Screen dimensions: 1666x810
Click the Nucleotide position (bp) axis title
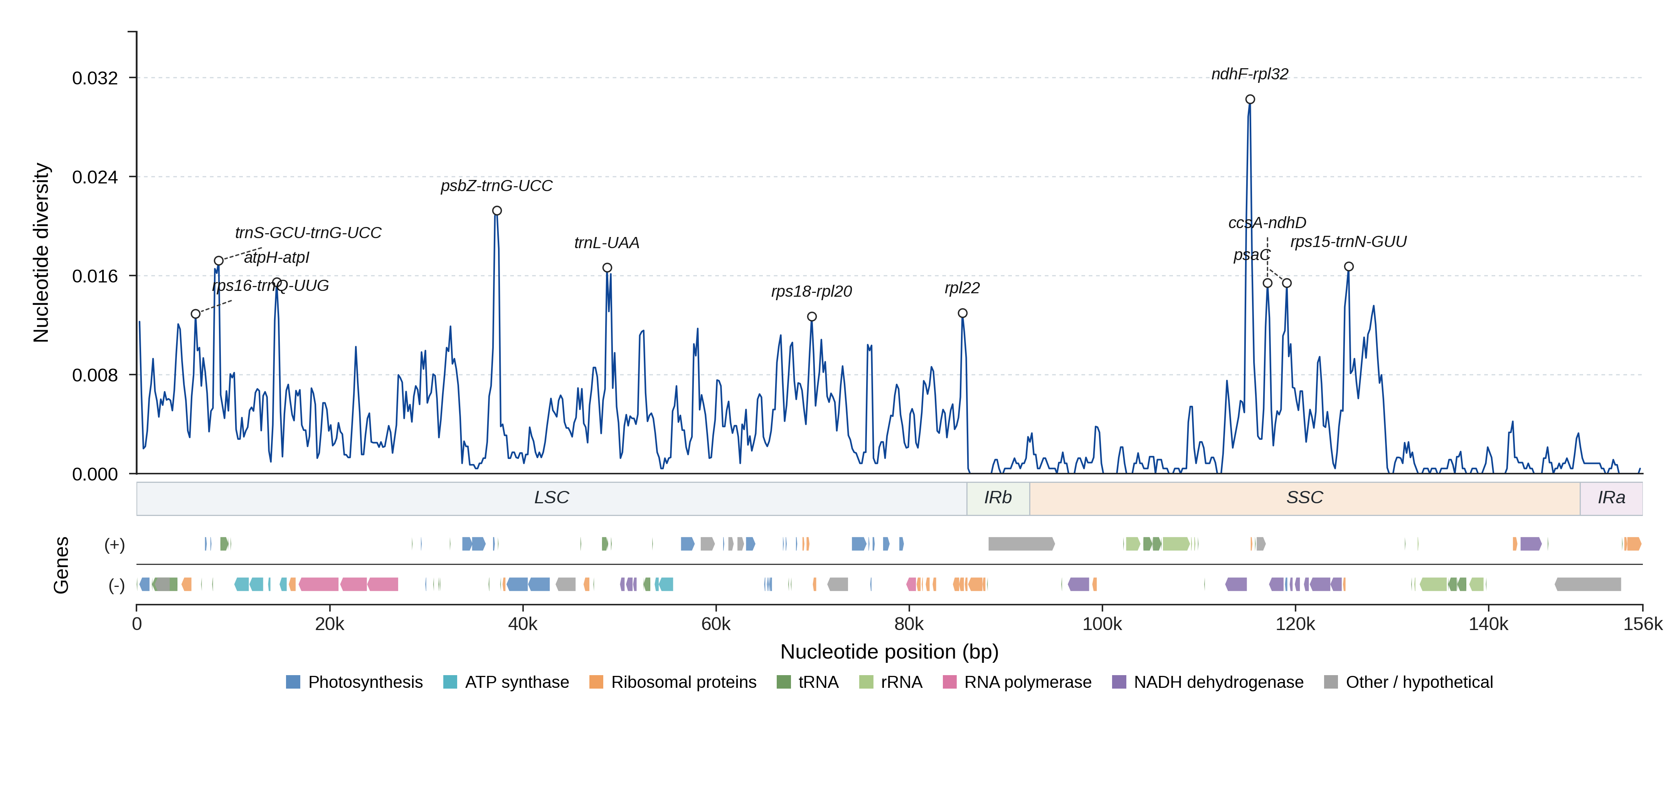pyautogui.click(x=889, y=652)
